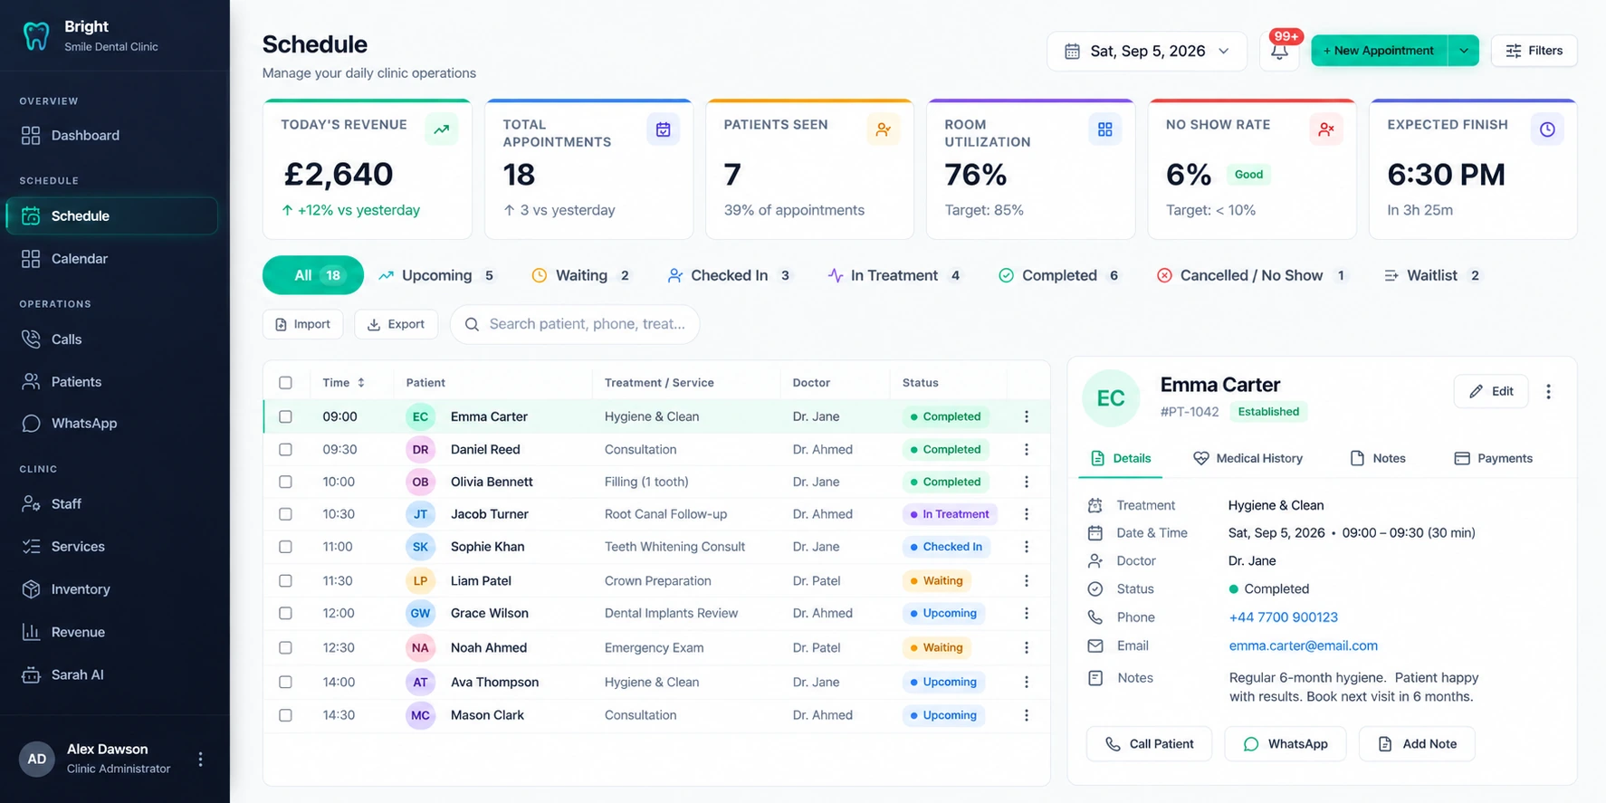Switch to the Payments tab
1606x803 pixels.
point(1493,458)
